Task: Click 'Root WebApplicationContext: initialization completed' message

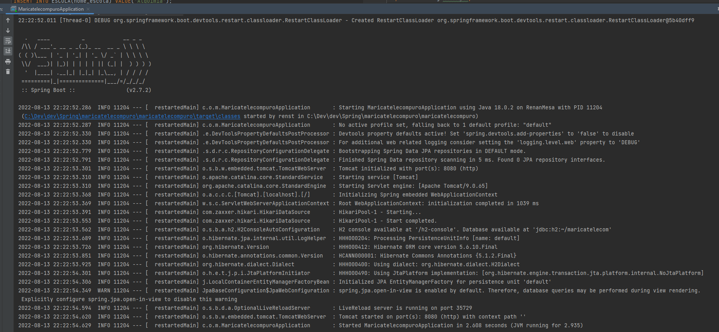Action: 439,204
